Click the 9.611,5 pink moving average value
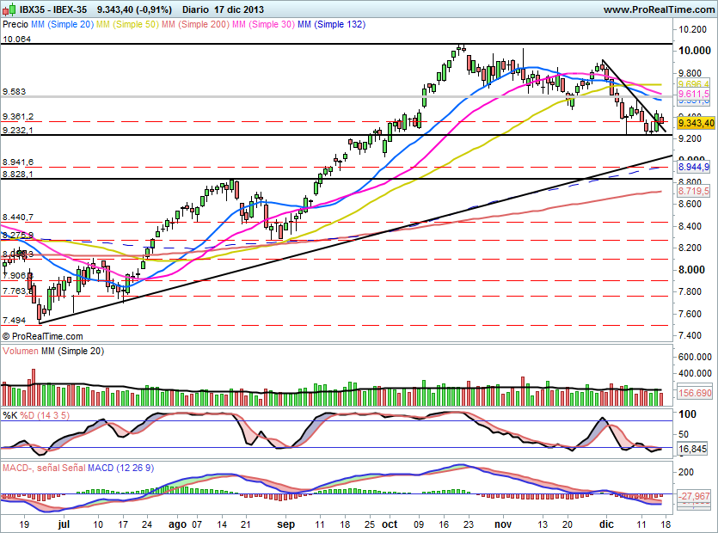Image resolution: width=718 pixels, height=533 pixels. click(693, 94)
